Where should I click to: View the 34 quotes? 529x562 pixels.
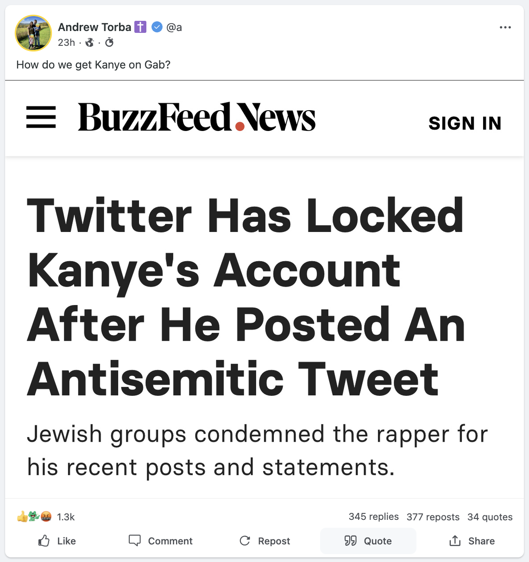point(490,517)
